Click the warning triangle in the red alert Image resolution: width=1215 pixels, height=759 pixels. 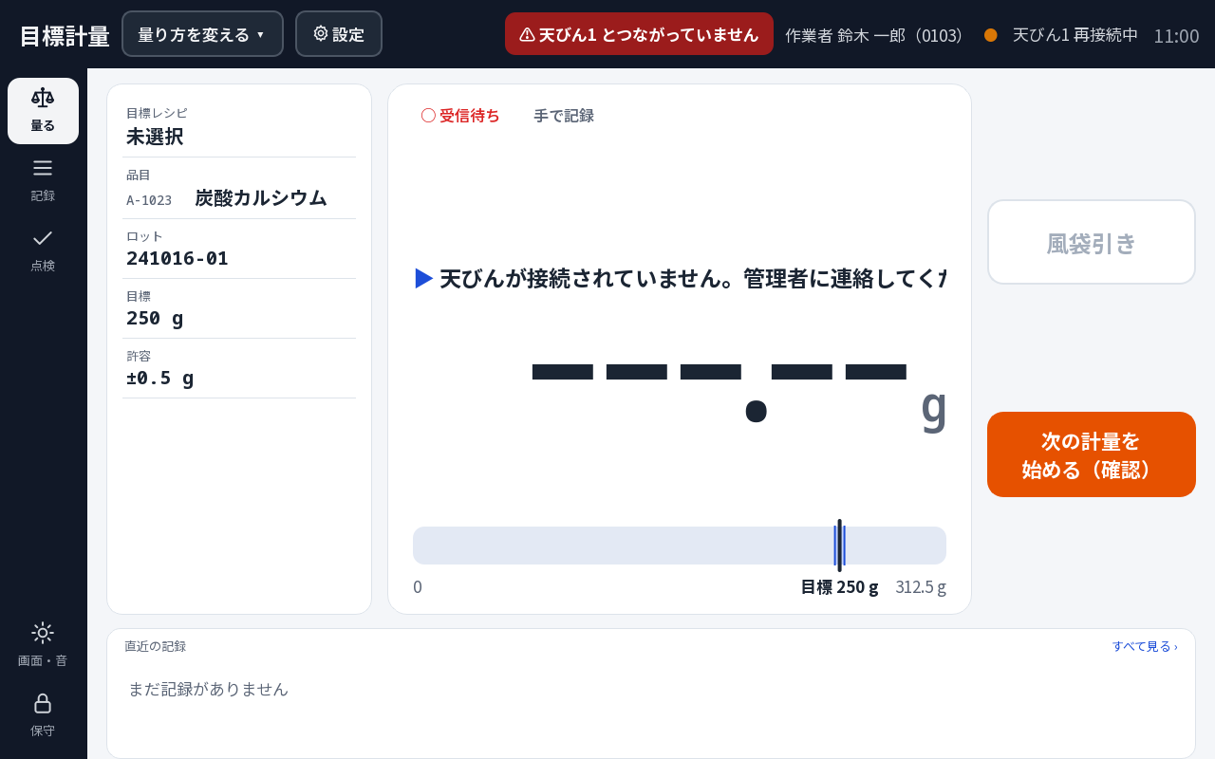coord(527,34)
